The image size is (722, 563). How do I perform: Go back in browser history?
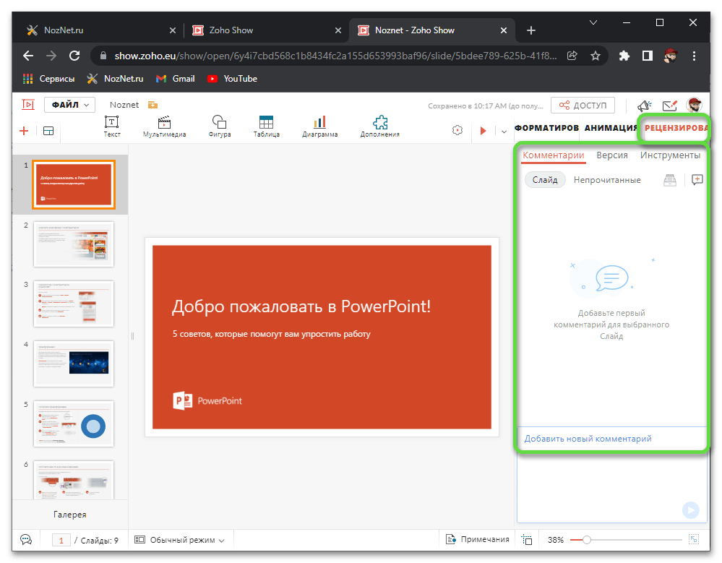pos(28,56)
